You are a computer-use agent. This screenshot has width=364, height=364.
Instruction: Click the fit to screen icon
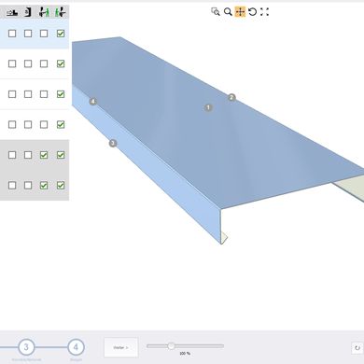coord(264,12)
